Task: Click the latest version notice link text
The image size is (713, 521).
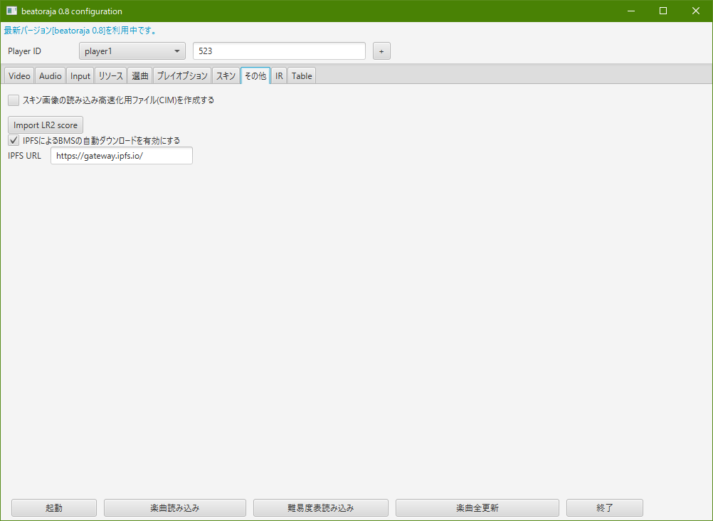Action: [x=80, y=31]
